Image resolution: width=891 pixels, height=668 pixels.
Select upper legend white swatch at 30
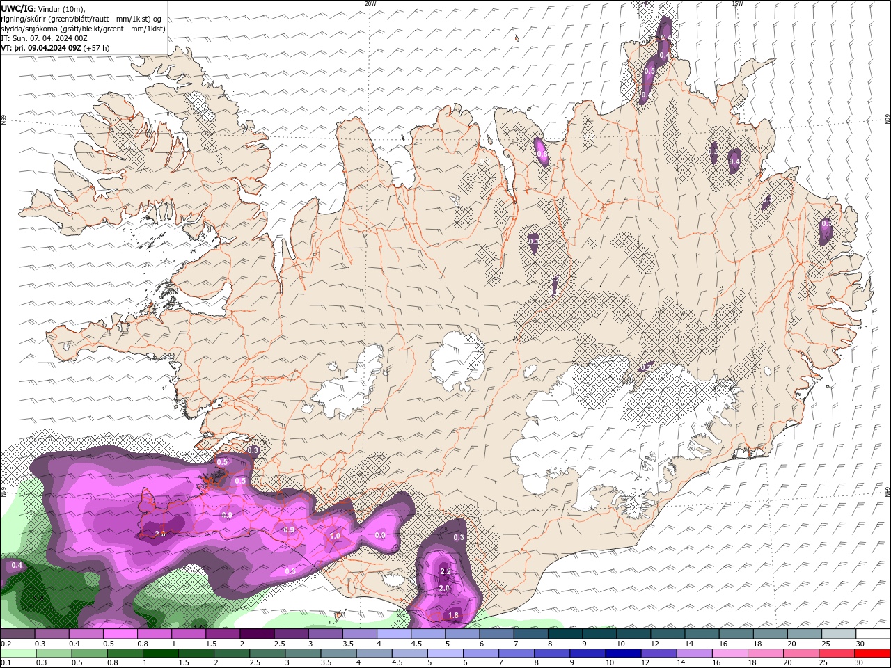[874, 634]
